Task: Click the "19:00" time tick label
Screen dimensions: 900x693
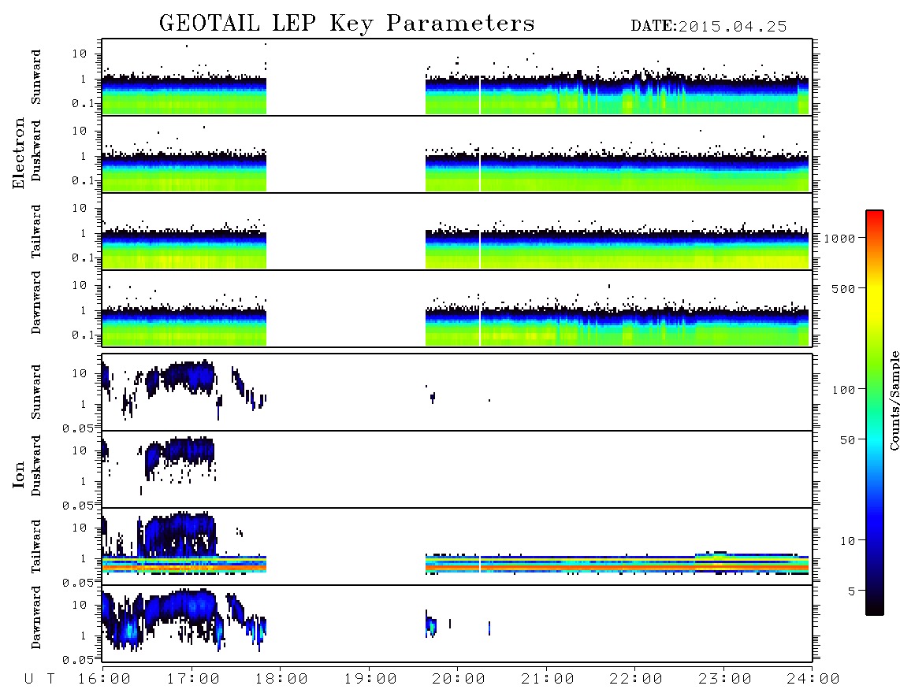Action: [x=370, y=679]
